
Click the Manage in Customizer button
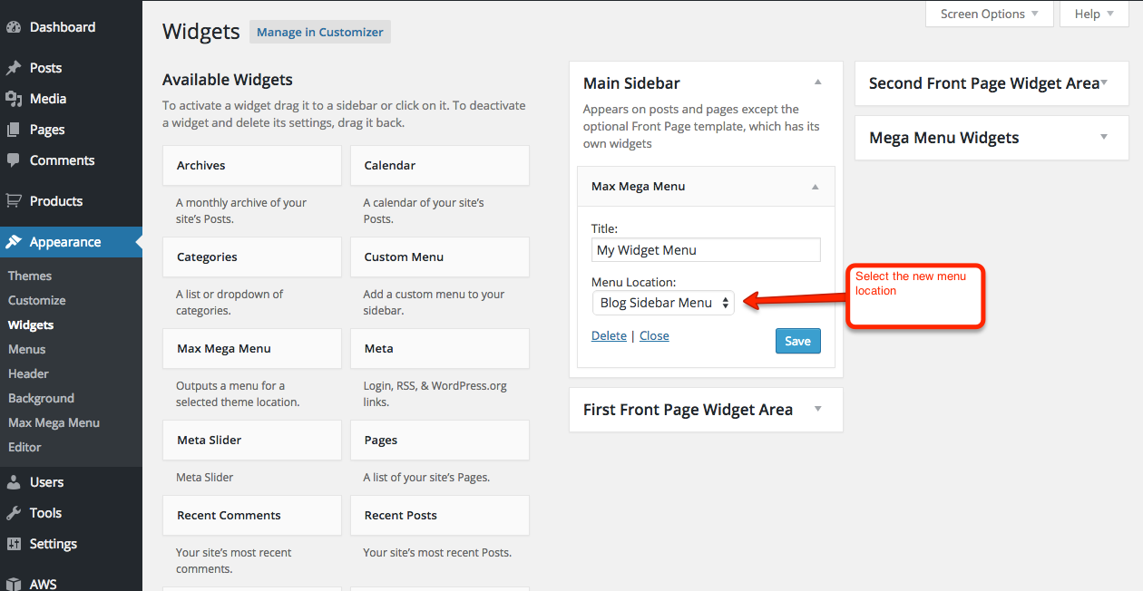click(320, 32)
